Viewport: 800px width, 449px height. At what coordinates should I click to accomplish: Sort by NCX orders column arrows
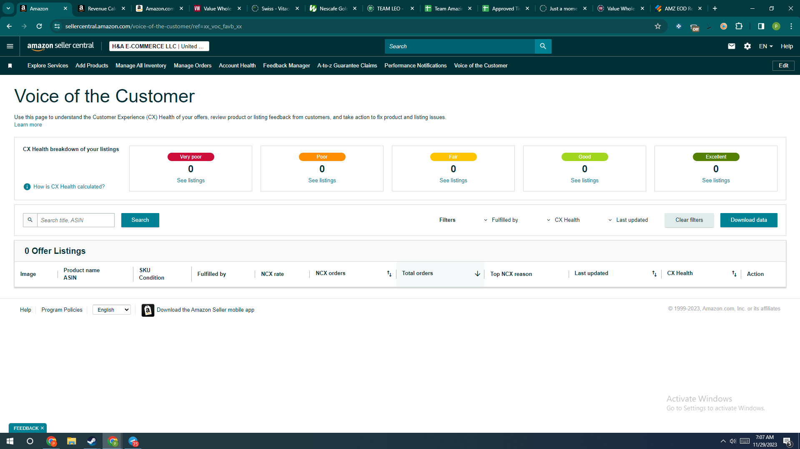click(389, 274)
